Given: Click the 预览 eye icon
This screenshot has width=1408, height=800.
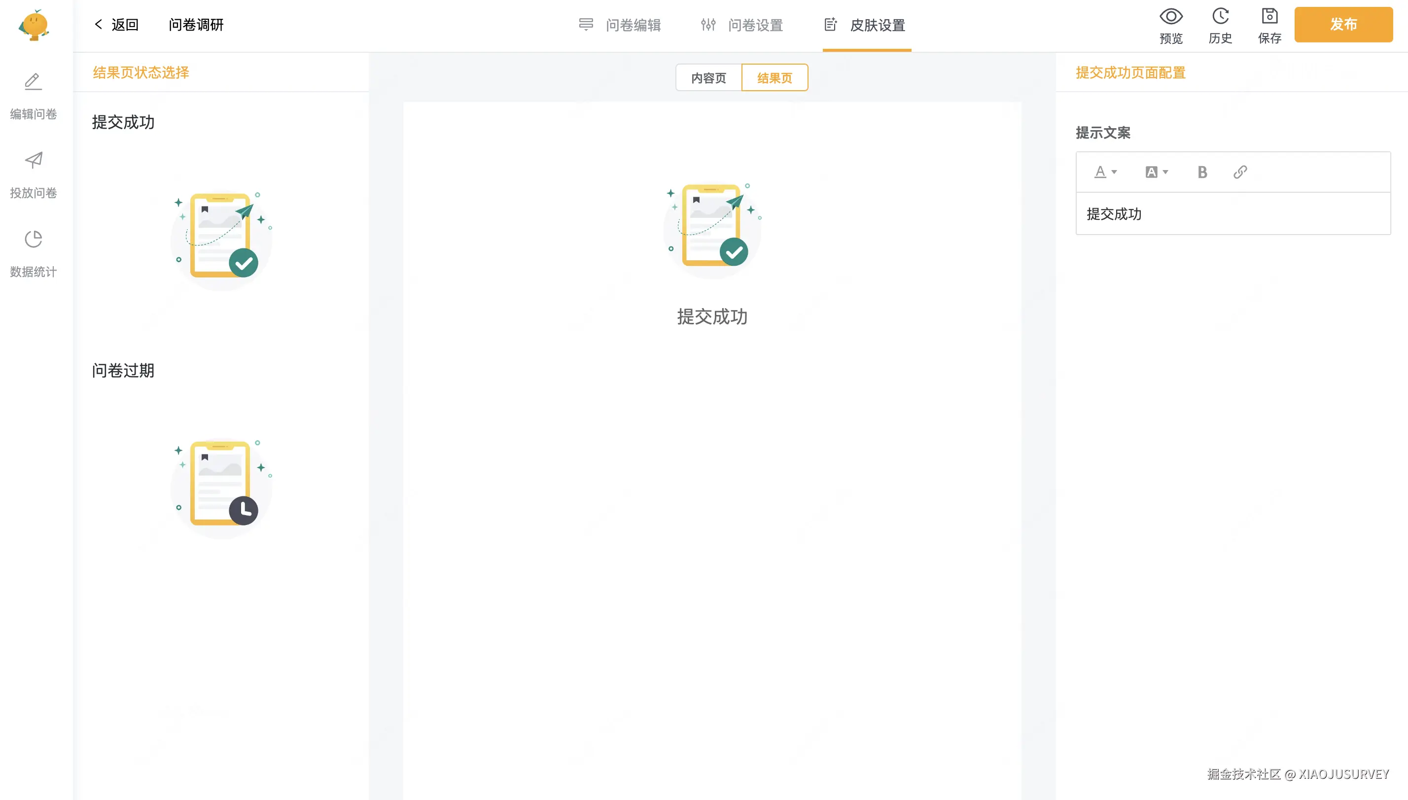Looking at the screenshot, I should click(x=1171, y=16).
